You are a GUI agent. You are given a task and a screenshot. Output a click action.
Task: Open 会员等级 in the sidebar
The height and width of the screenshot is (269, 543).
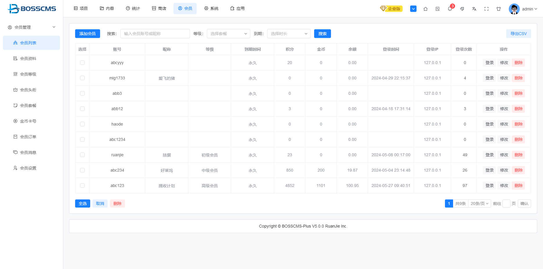coord(31,74)
